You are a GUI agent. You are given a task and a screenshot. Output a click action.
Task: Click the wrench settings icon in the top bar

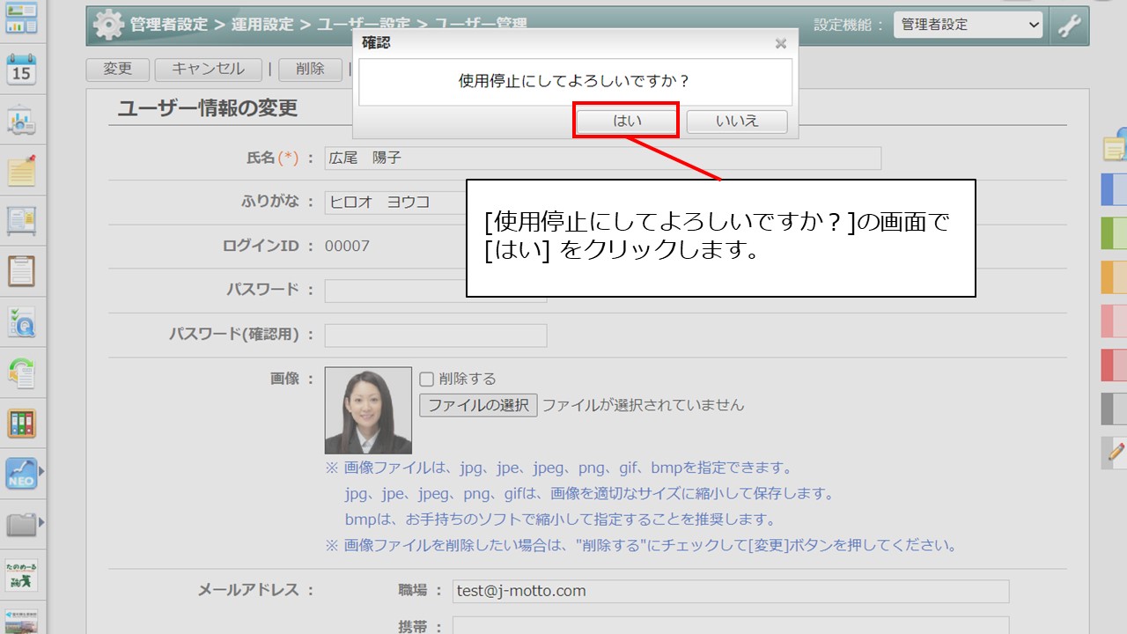[1069, 25]
